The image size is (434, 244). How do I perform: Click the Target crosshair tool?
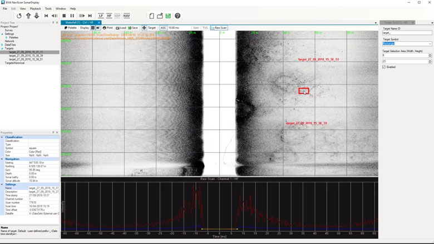149,28
